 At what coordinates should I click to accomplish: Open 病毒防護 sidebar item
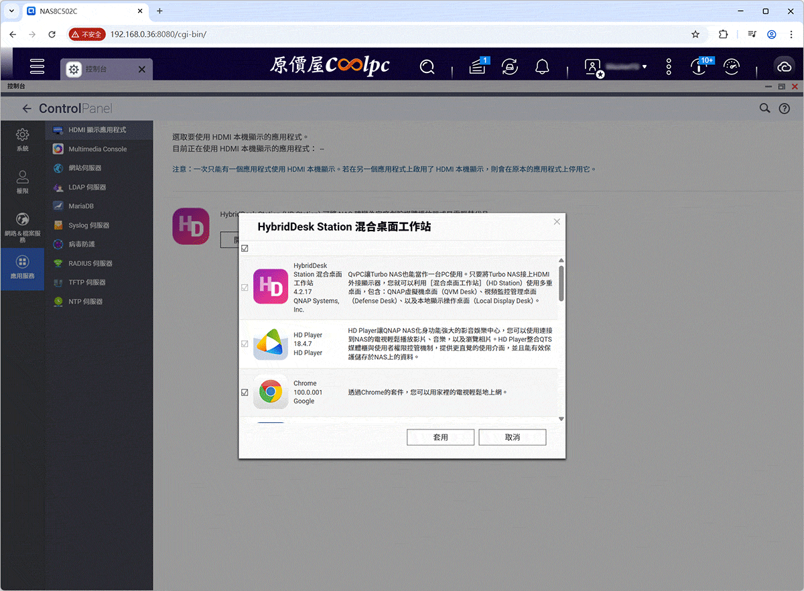point(99,245)
